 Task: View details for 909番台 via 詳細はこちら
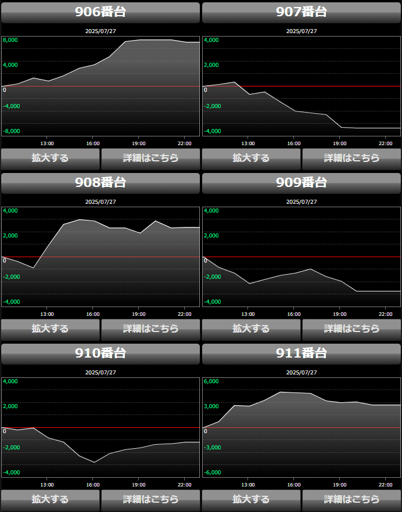[351, 330]
